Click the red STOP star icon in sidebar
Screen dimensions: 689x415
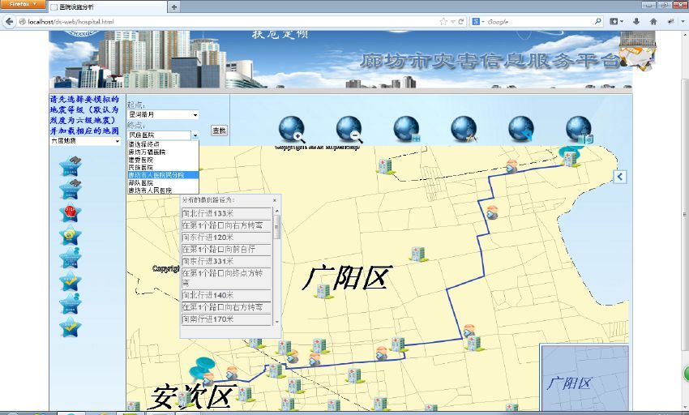coord(71,213)
